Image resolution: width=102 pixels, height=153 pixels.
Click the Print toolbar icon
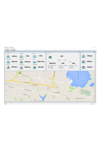pyautogui.click(x=14, y=50)
